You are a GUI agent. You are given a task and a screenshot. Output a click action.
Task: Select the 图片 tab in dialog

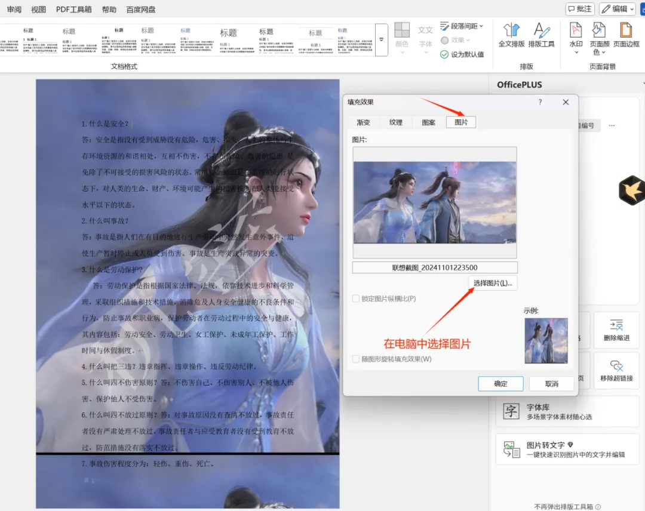point(461,122)
